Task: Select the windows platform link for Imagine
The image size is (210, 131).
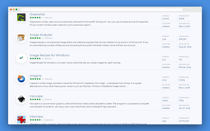Action: (x=166, y=87)
